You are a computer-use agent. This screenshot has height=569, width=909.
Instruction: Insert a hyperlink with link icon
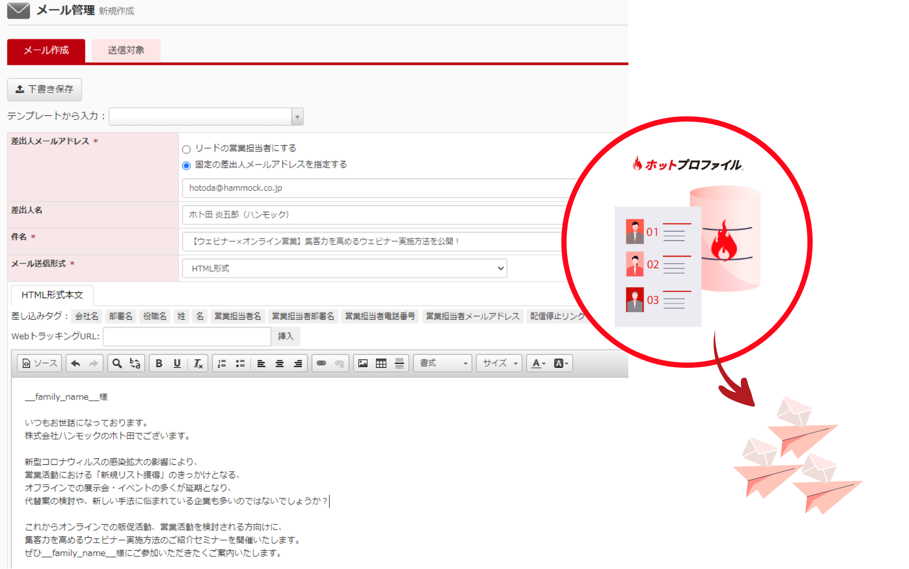pyautogui.click(x=322, y=363)
